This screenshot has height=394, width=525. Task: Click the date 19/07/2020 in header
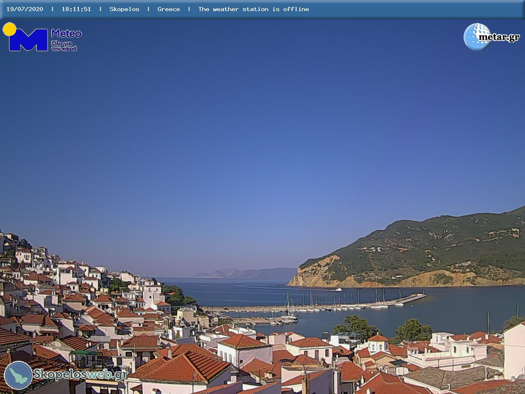pyautogui.click(x=25, y=9)
